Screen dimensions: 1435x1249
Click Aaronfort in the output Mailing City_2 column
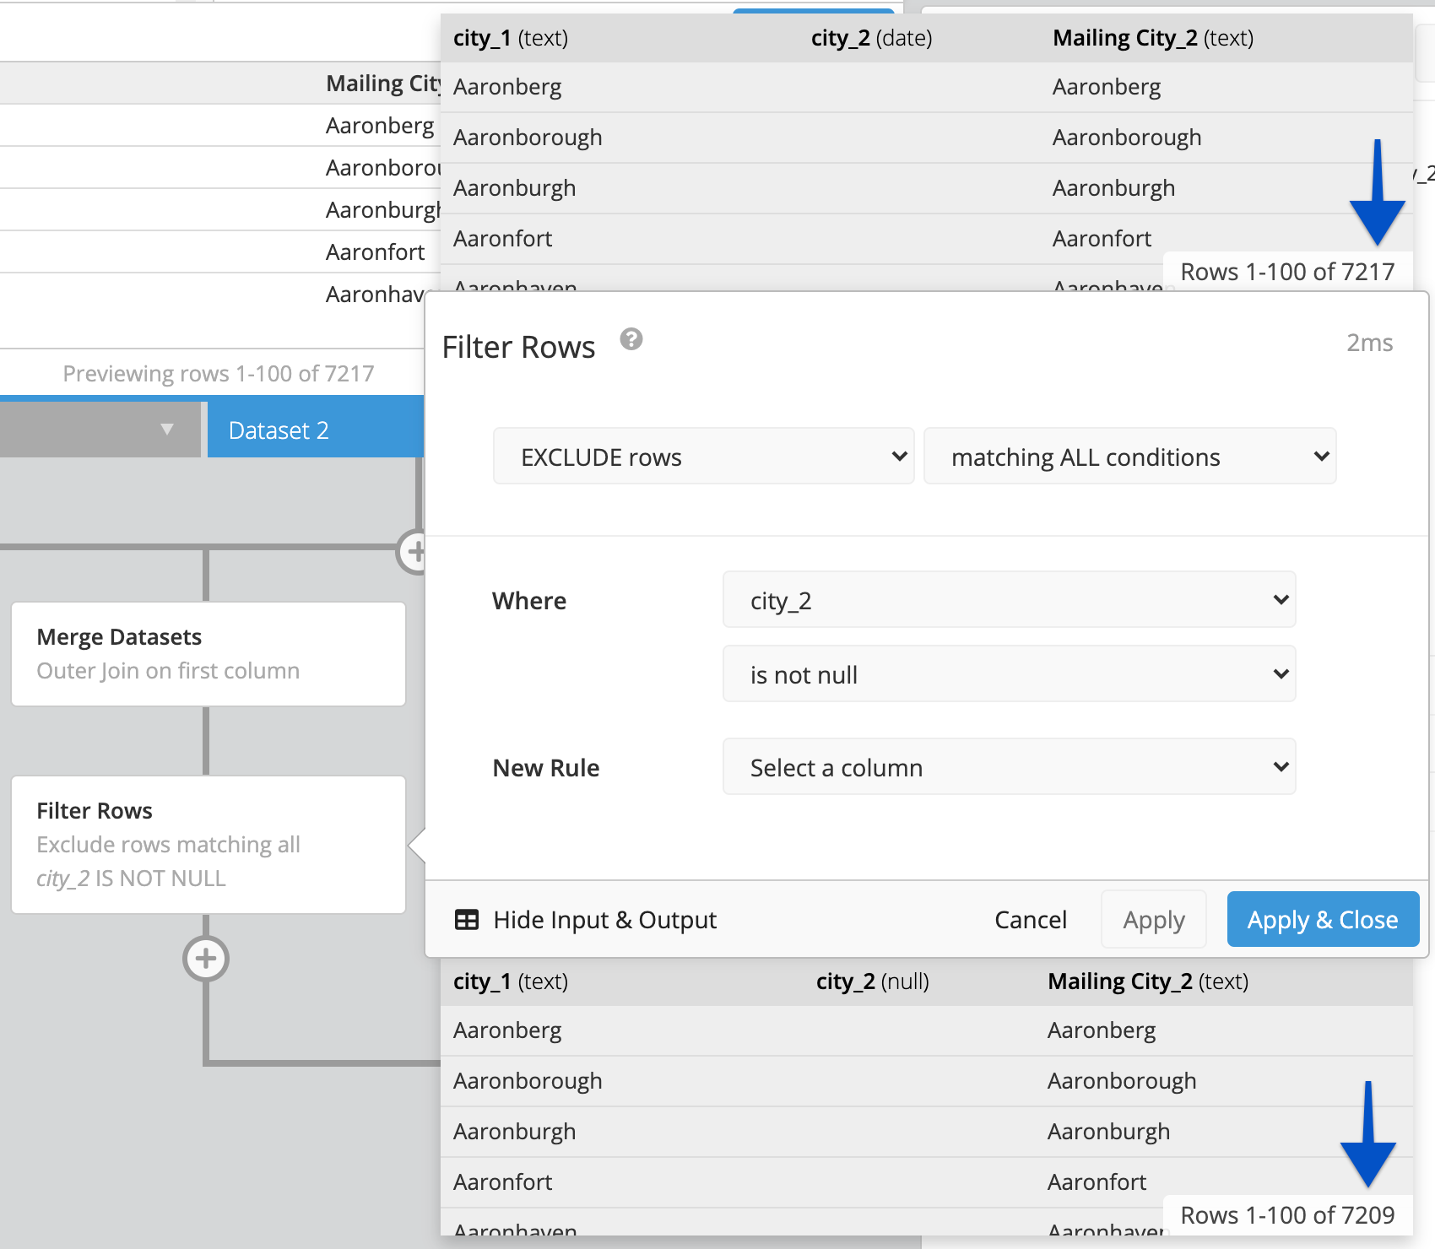[1097, 1182]
